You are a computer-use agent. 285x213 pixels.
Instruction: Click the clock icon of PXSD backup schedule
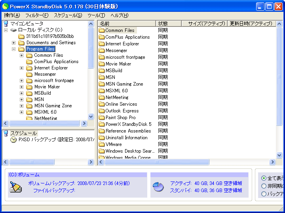(x=13, y=140)
